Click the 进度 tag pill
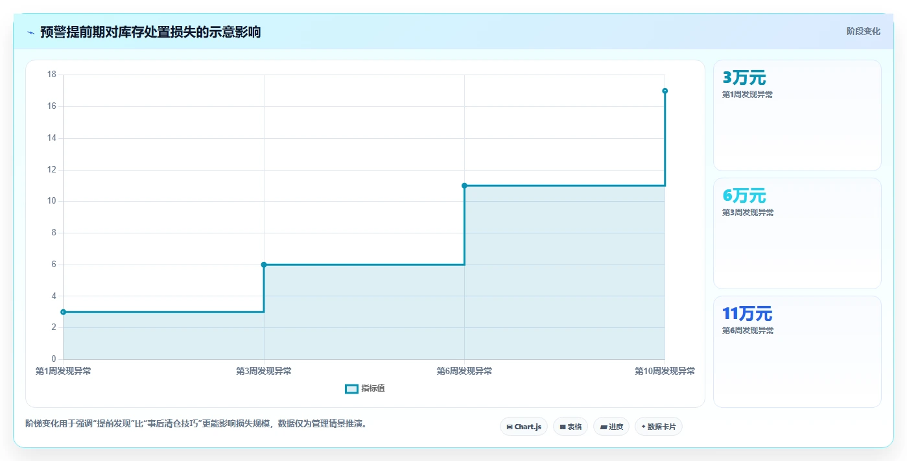This screenshot has height=461, width=907. click(611, 427)
